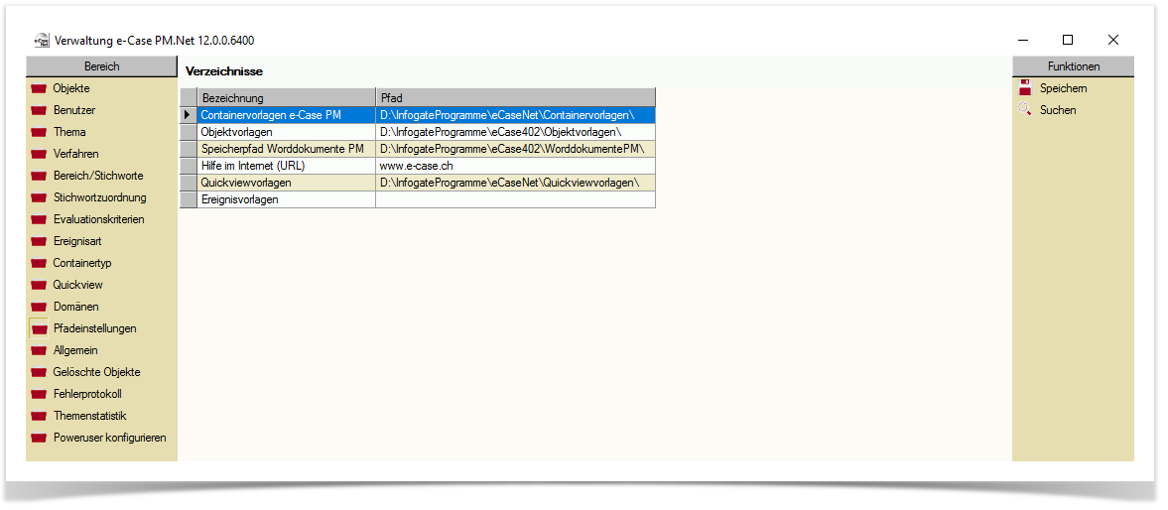Screen dimensions: 1168x510
Task: Select Verfahren in the sidebar
Action: tap(76, 154)
